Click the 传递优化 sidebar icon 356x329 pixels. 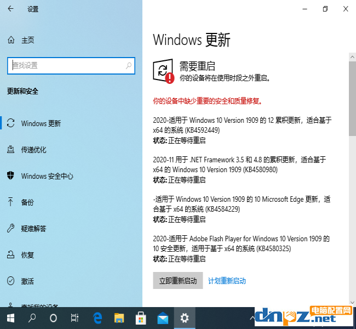tap(10, 149)
